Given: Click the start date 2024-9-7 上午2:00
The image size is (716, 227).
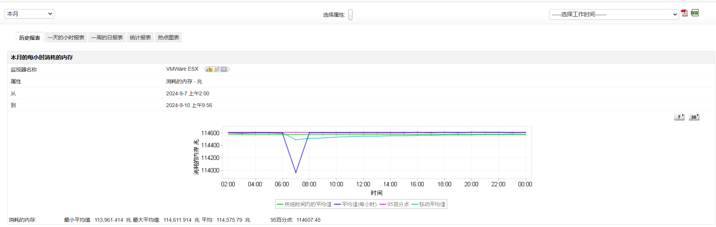Looking at the screenshot, I should point(187,93).
